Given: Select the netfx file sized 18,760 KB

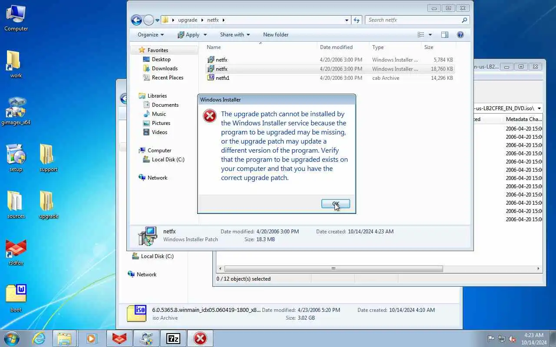Looking at the screenshot, I should (330, 69).
